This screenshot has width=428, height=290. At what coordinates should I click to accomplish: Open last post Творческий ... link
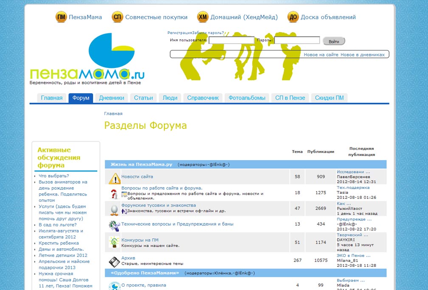[352, 235]
